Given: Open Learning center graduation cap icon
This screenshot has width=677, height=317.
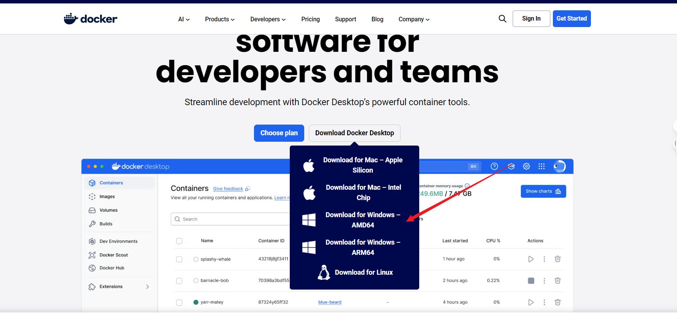Looking at the screenshot, I should pos(511,166).
